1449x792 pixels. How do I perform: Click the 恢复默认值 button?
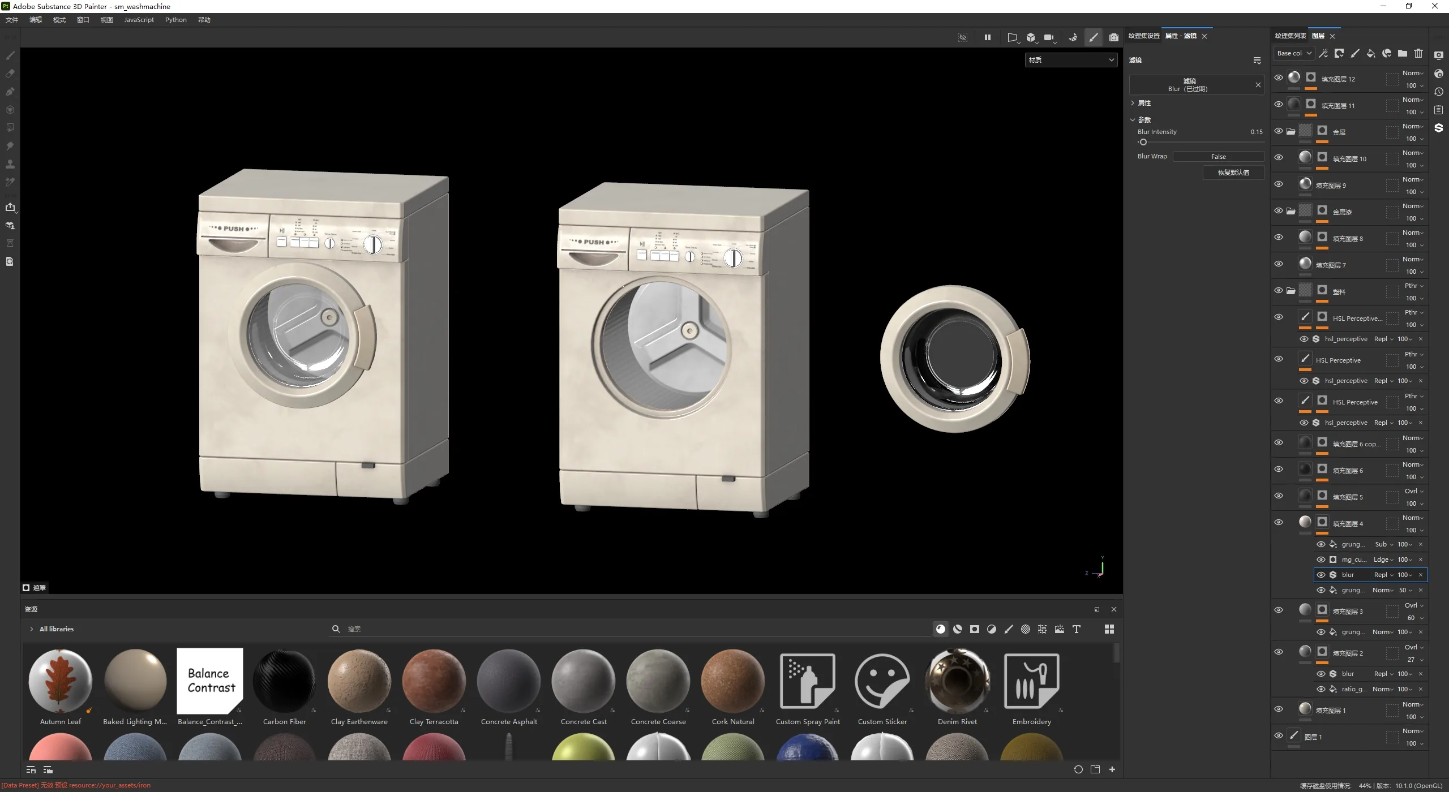point(1233,173)
